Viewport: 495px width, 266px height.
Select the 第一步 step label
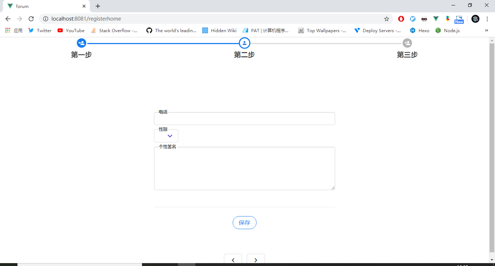(x=82, y=55)
